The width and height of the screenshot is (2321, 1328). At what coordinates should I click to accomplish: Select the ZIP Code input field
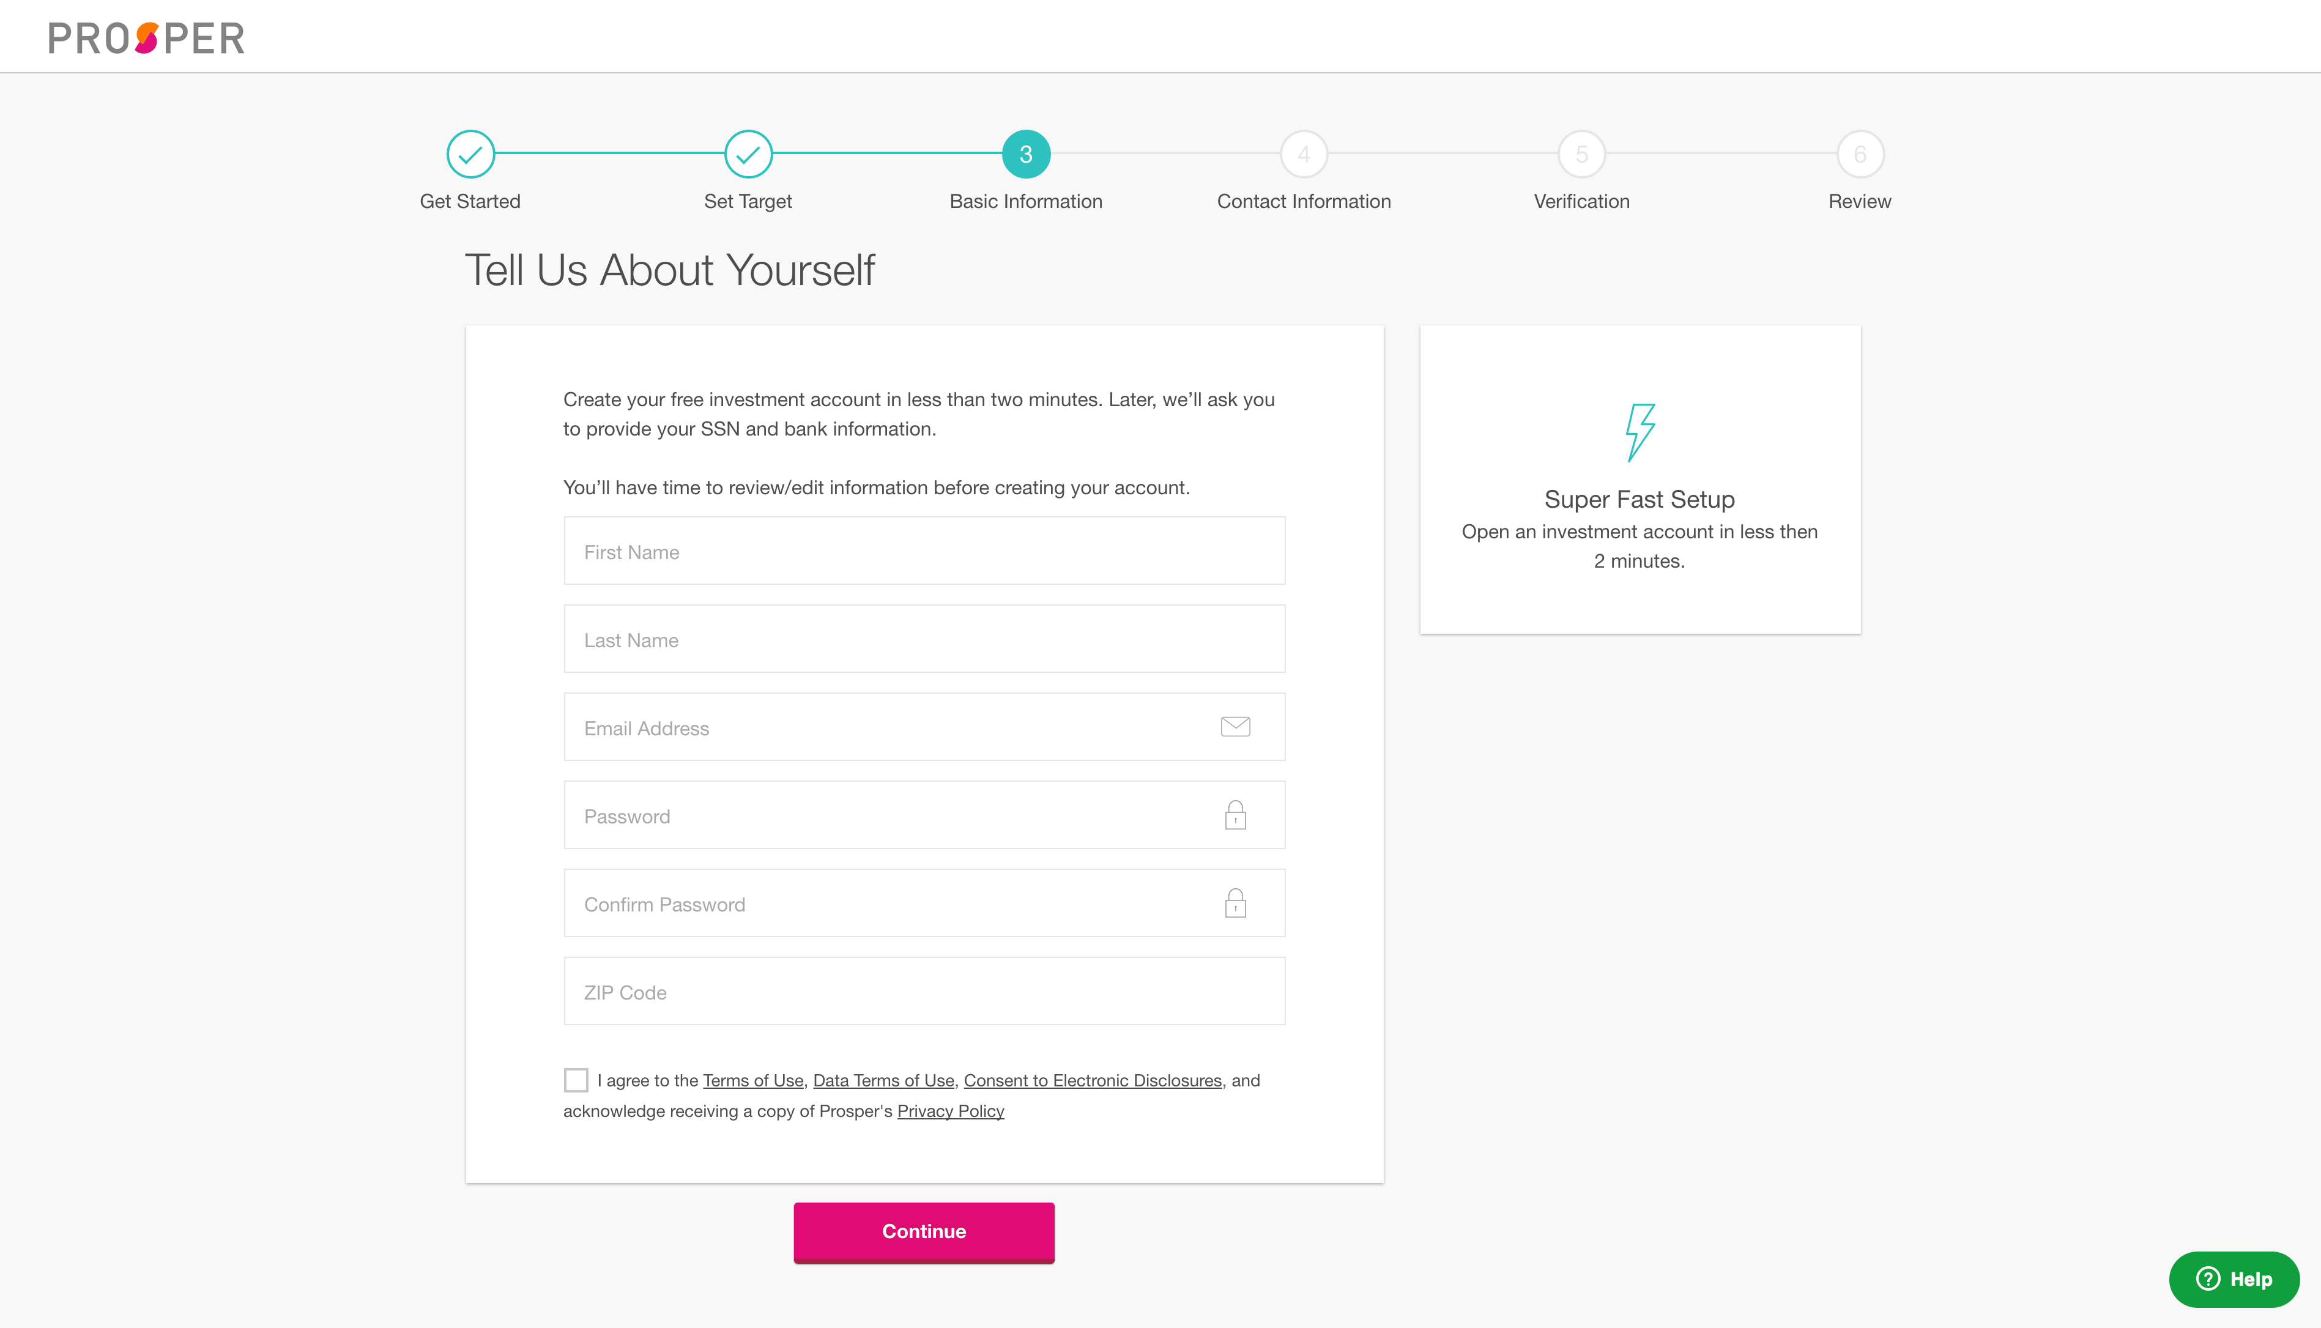click(924, 992)
